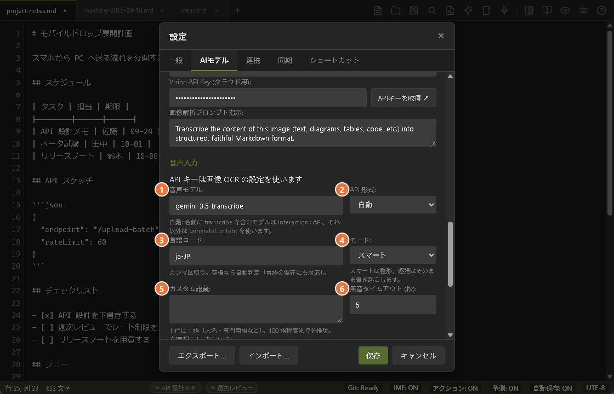Image resolution: width=614 pixels, height=394 pixels.
Task: Click the 行 25, 列 23 cursor position
Action: tap(22, 388)
